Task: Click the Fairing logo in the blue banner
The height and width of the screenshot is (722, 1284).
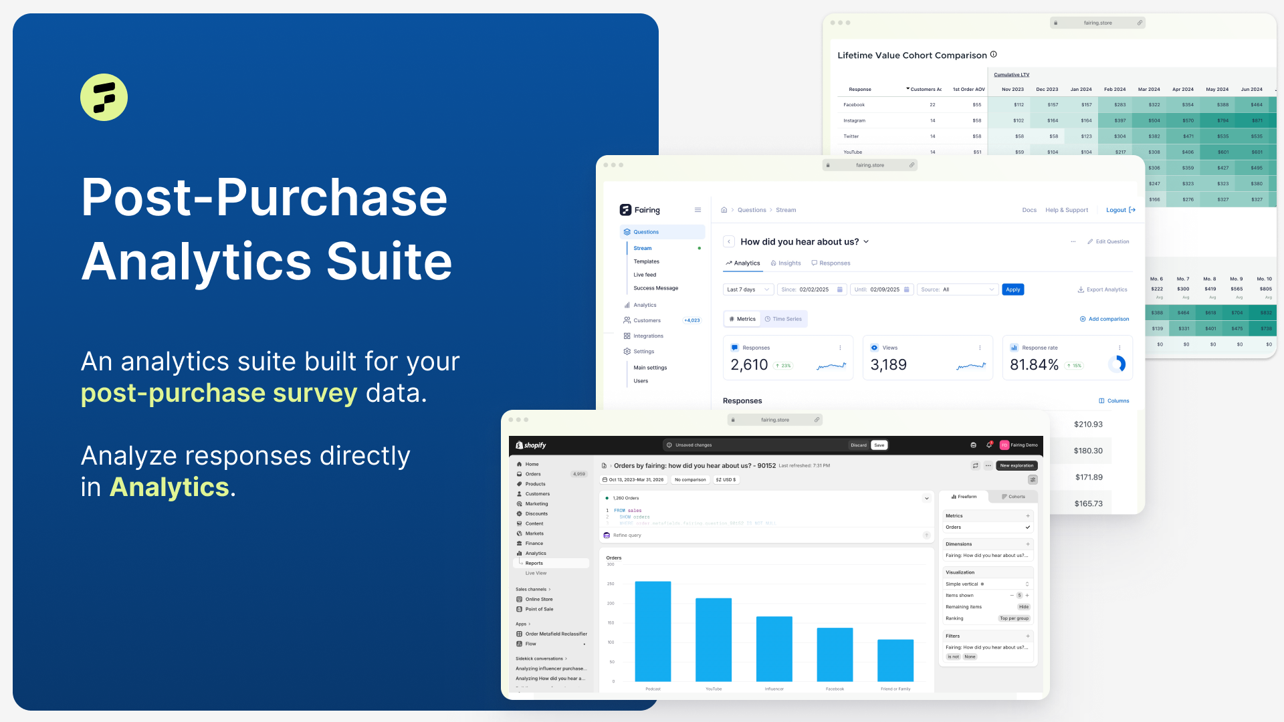Action: pos(104,97)
